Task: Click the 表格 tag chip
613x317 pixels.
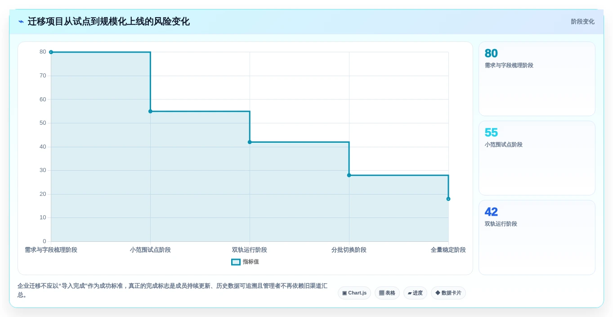Action: 387,293
